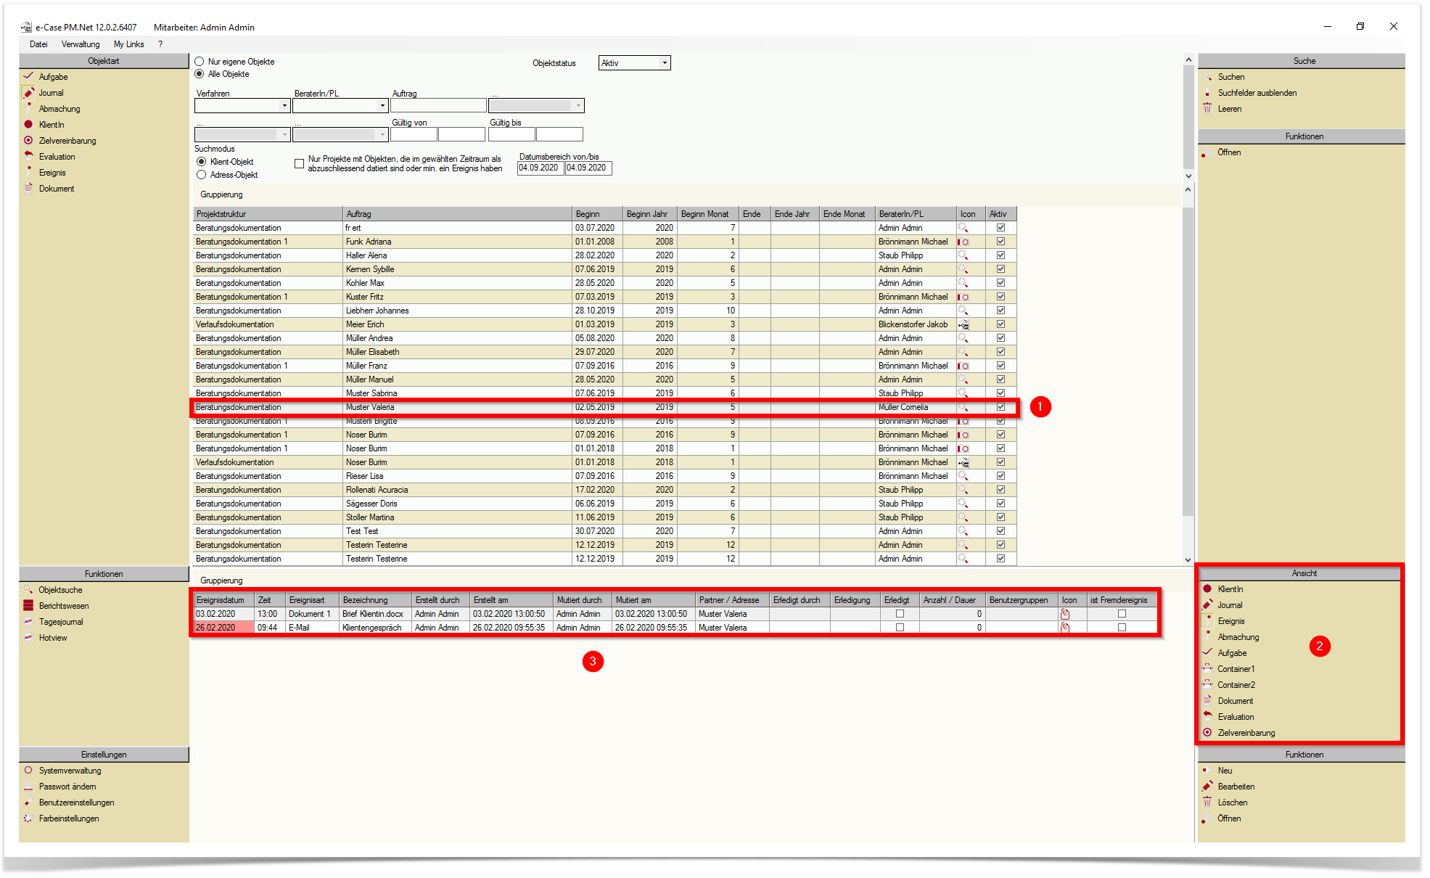Click Öffnen under the upper Funktionen panel
The image size is (1430, 878).
point(1229,152)
